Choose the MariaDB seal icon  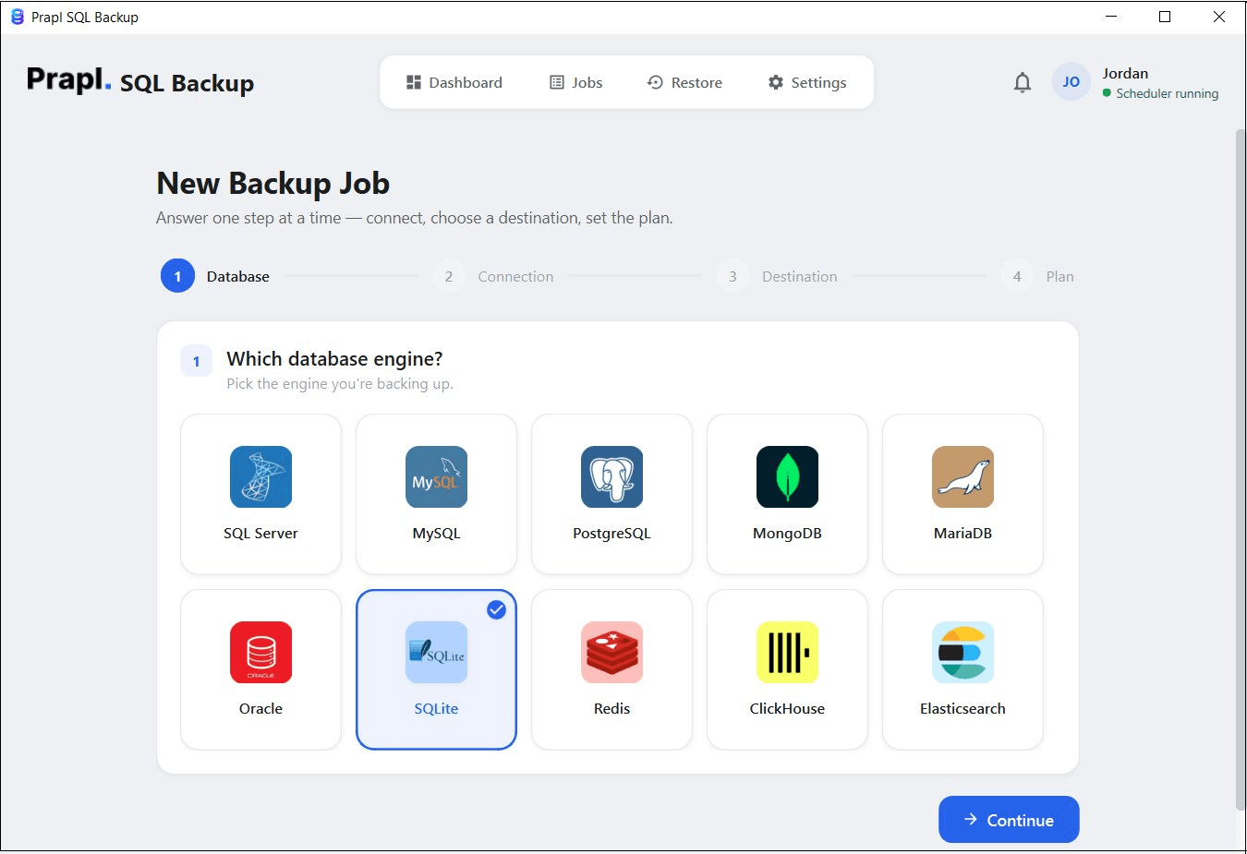pyautogui.click(x=962, y=476)
